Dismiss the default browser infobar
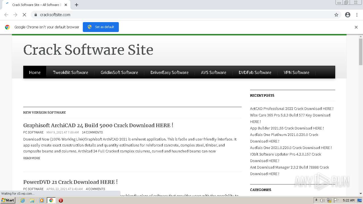The height and width of the screenshot is (204, 363). pos(356,27)
